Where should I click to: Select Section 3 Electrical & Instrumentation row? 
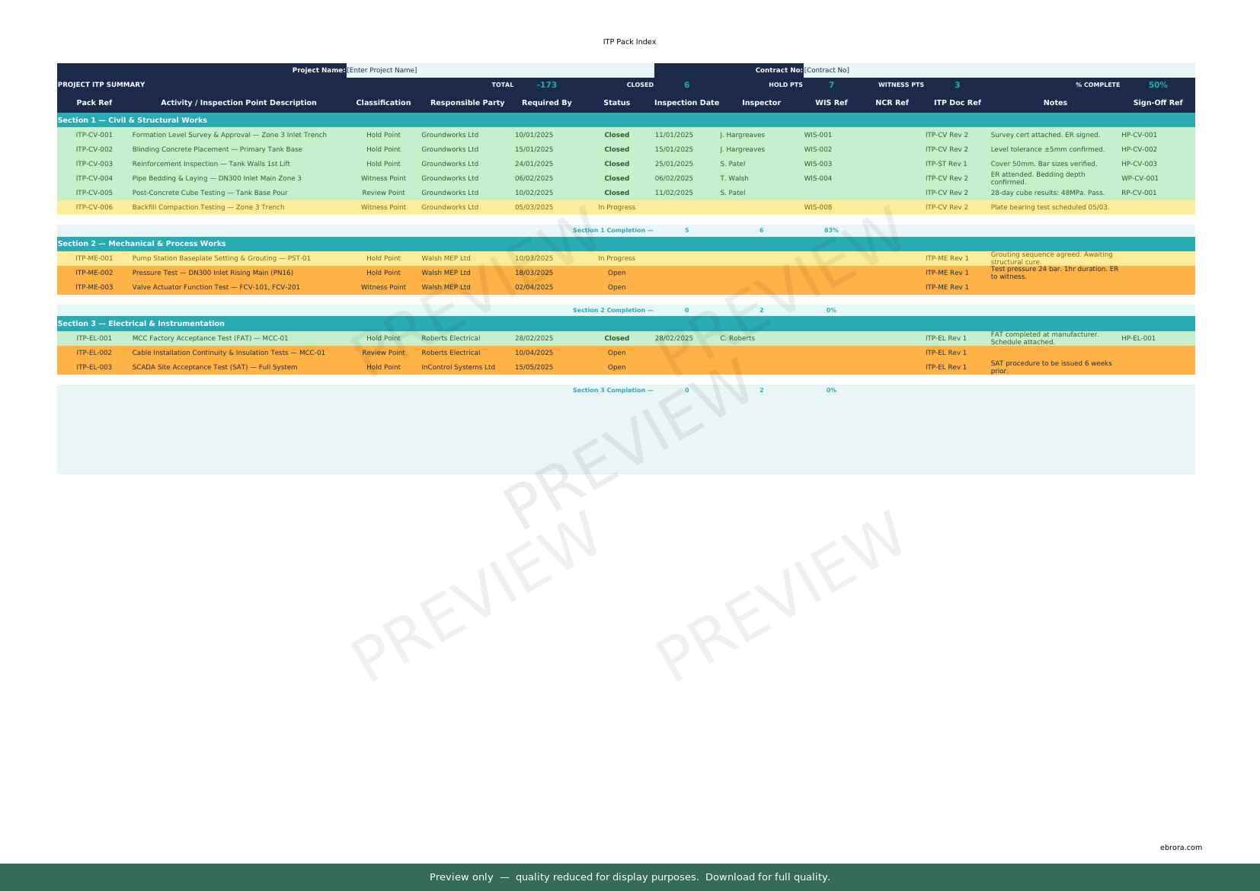[x=141, y=324]
